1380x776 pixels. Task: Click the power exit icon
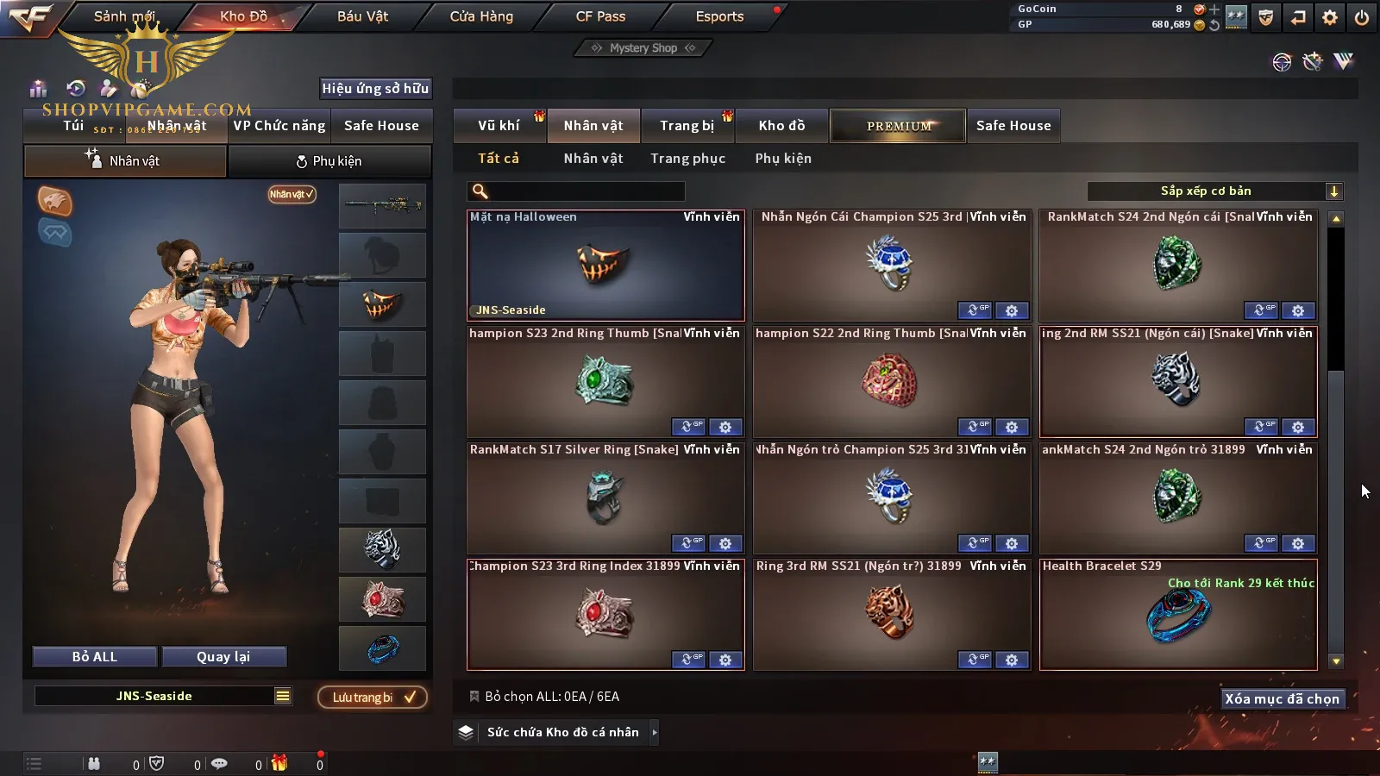click(1361, 17)
